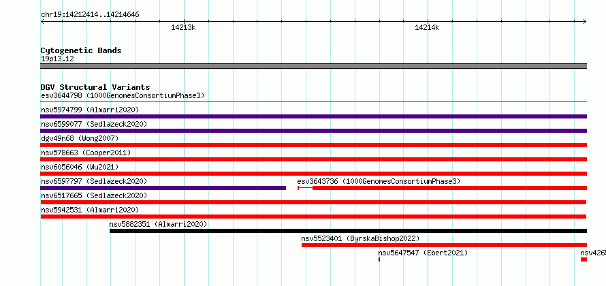Screen dimensions: 606x286
Task: Click the red bar under nsv578663
Action: pos(314,159)
